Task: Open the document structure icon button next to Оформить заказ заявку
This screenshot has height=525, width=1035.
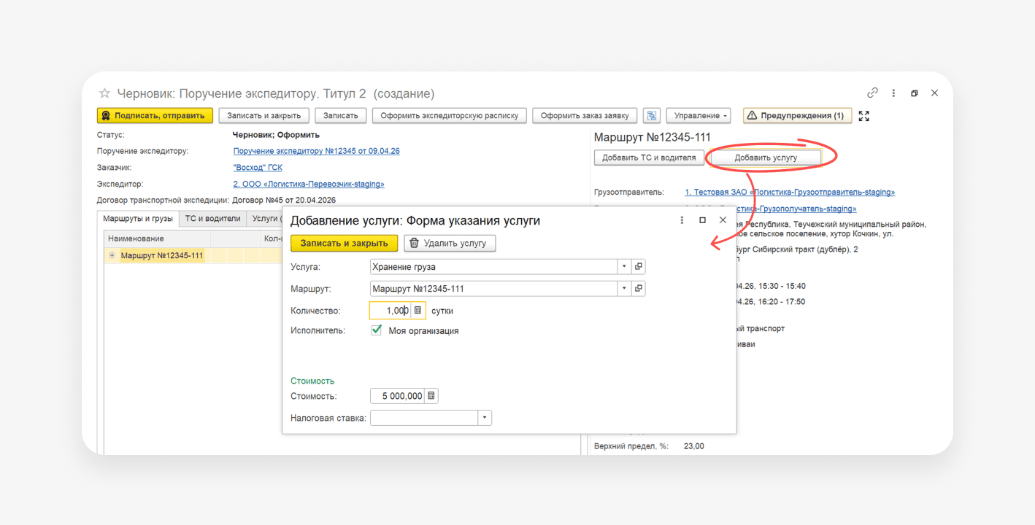Action: click(x=652, y=115)
